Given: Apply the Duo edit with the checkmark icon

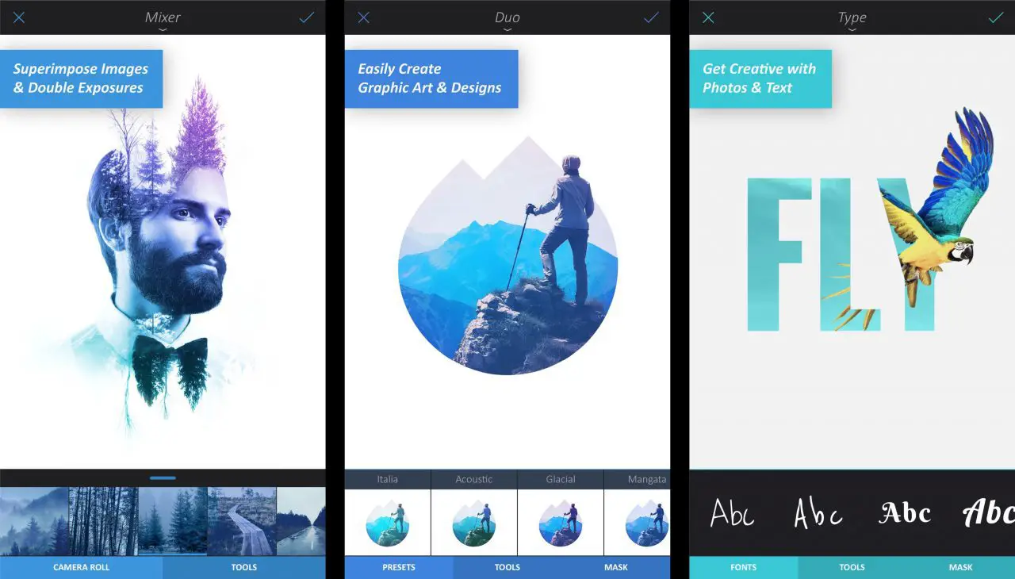Looking at the screenshot, I should (x=652, y=17).
